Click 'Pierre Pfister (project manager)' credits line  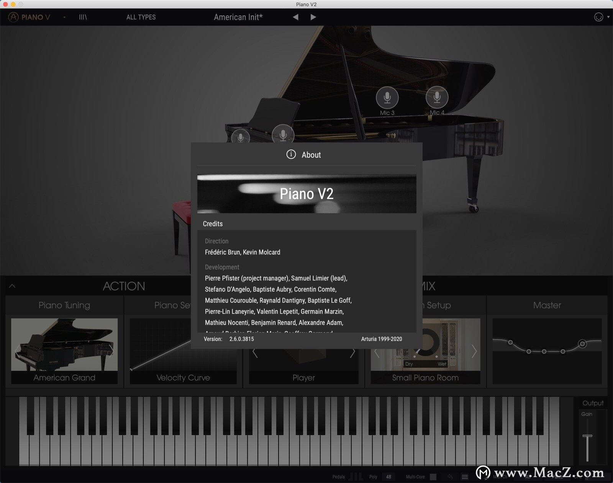point(247,278)
